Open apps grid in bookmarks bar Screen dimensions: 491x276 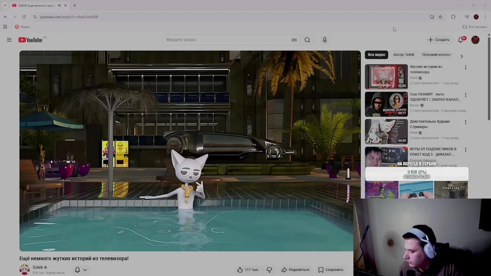pyautogui.click(x=5, y=27)
